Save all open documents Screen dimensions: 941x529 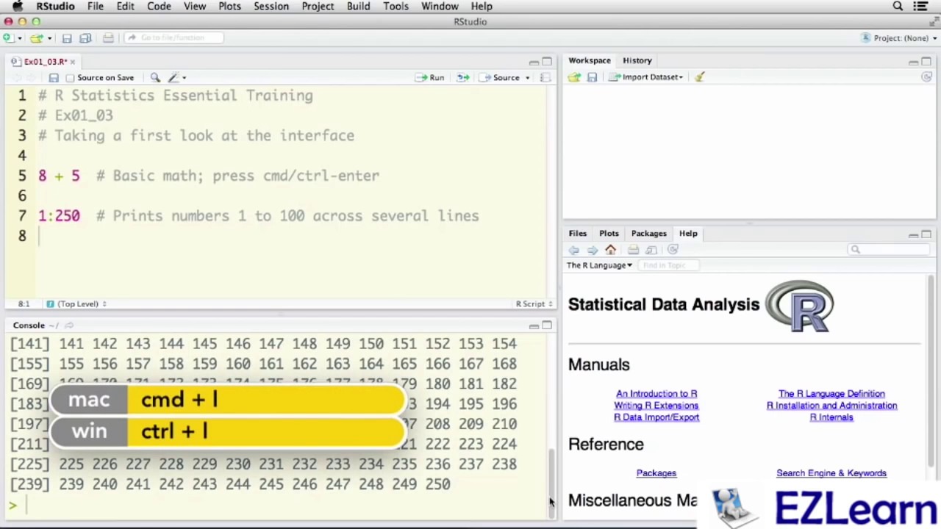[x=85, y=38]
